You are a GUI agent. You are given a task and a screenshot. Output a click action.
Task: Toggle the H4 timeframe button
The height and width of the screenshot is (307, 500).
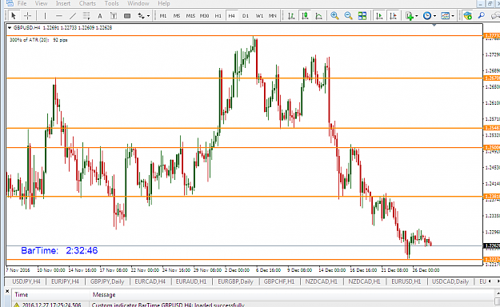coord(231,16)
